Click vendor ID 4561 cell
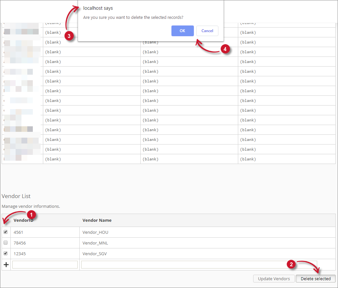The height and width of the screenshot is (288, 338). [18, 232]
